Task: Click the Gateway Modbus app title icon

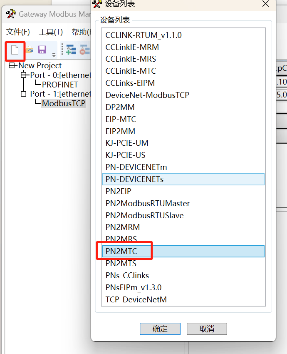Action: tap(11, 14)
